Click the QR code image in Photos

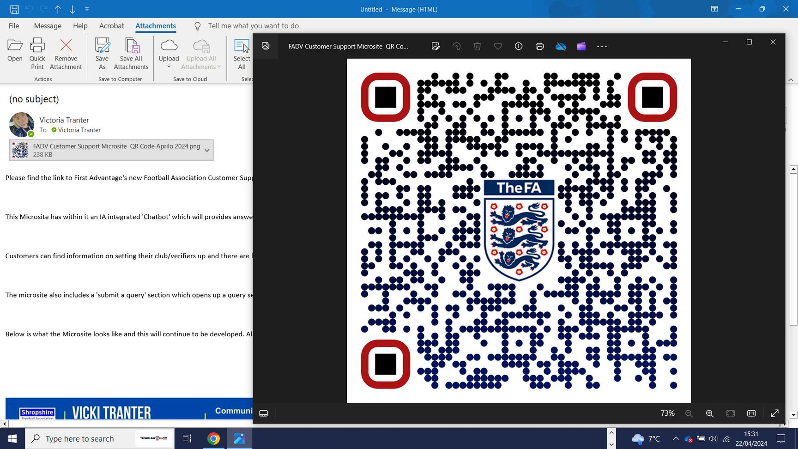519,231
